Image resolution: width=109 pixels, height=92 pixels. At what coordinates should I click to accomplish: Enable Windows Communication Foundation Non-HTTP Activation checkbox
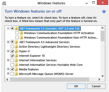coord(17,38)
